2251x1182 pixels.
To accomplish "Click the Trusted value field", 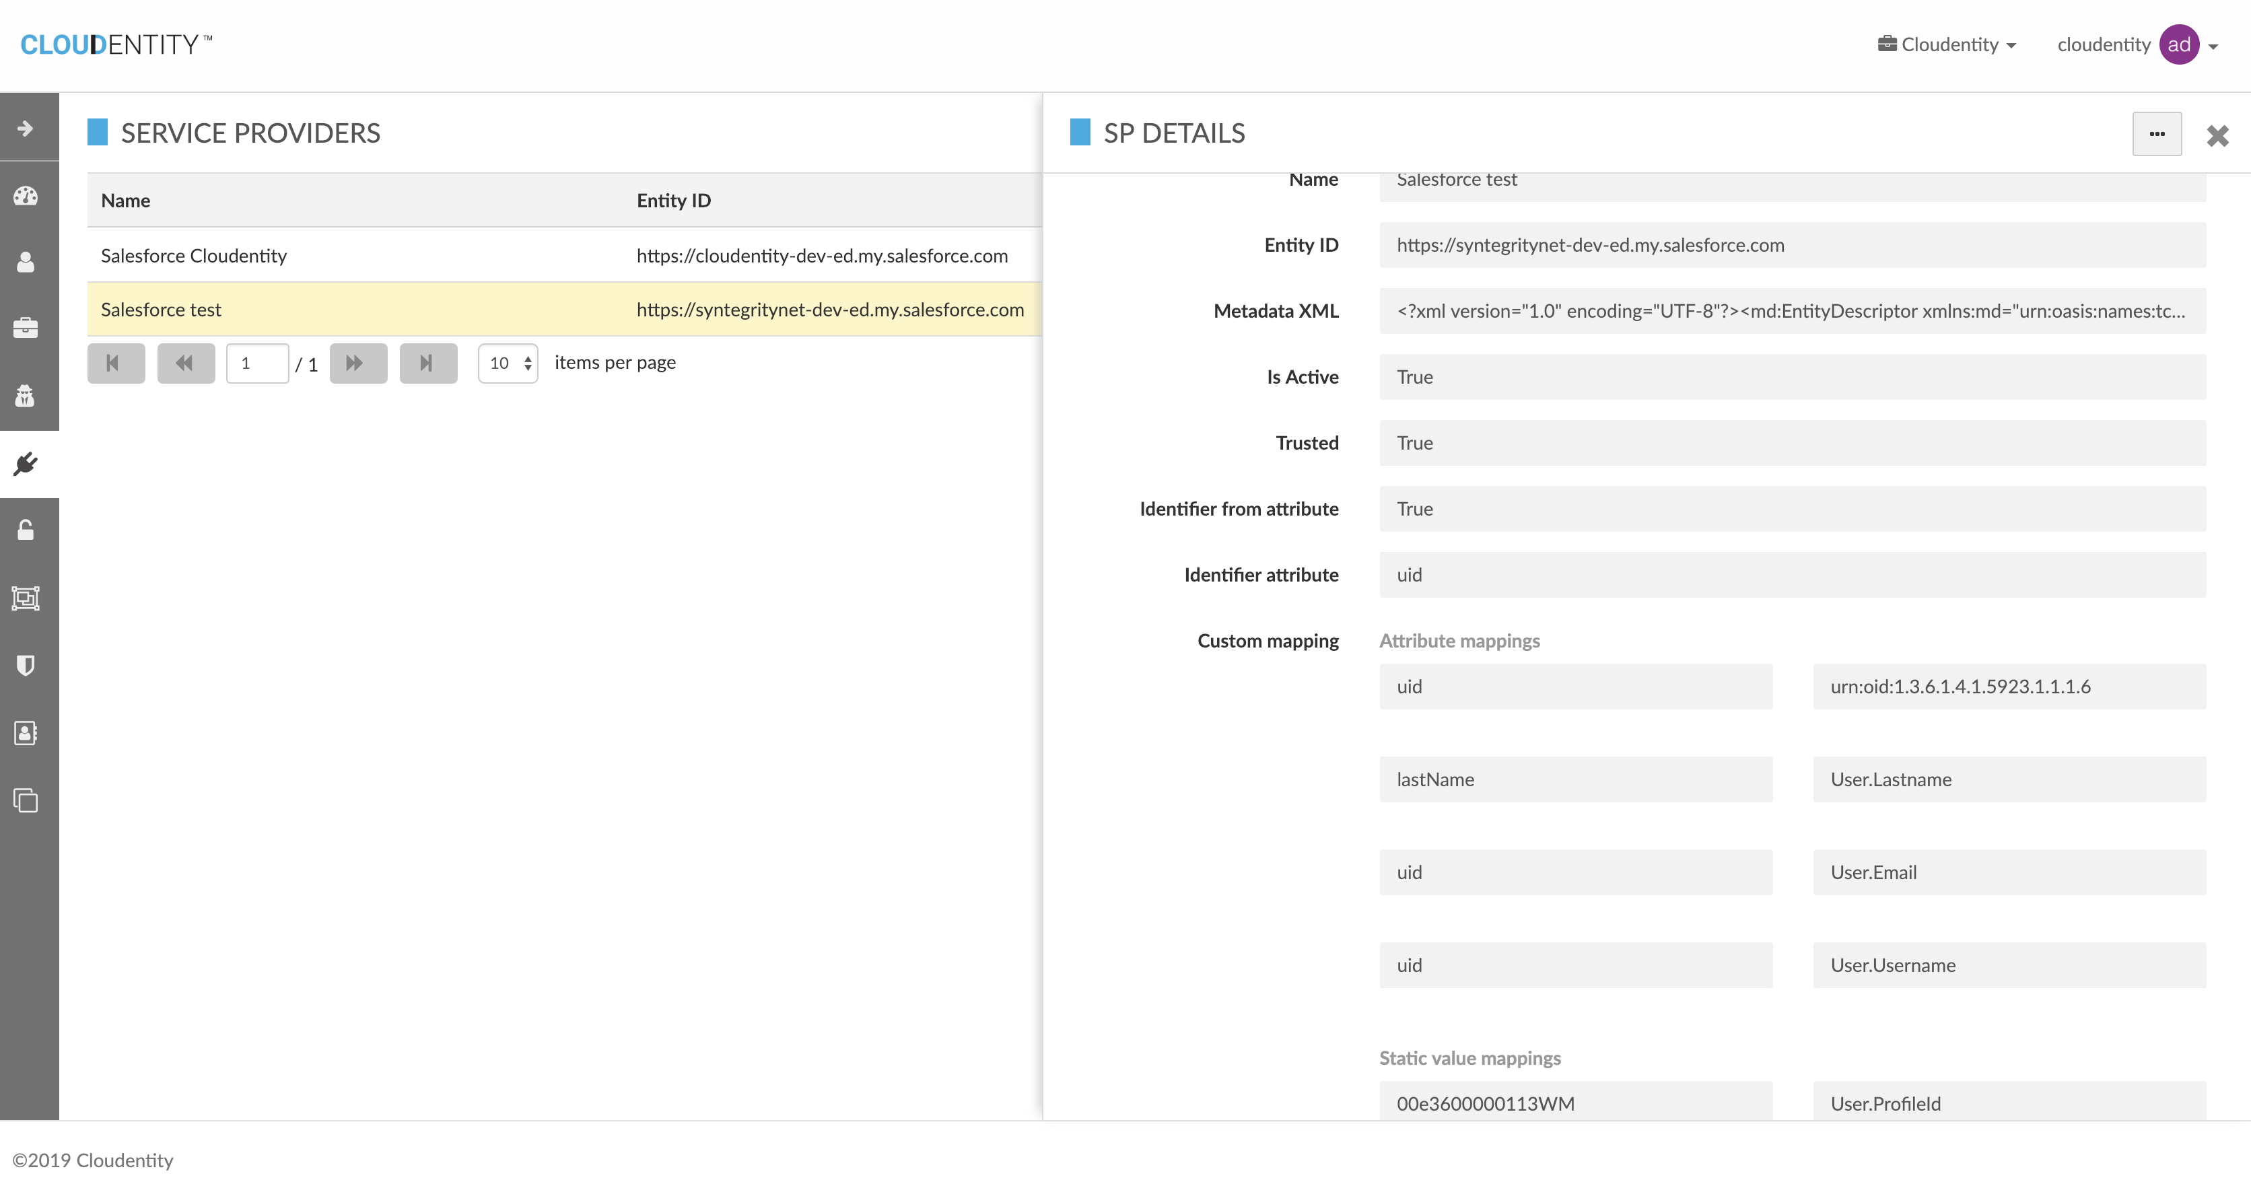I will (x=1792, y=443).
